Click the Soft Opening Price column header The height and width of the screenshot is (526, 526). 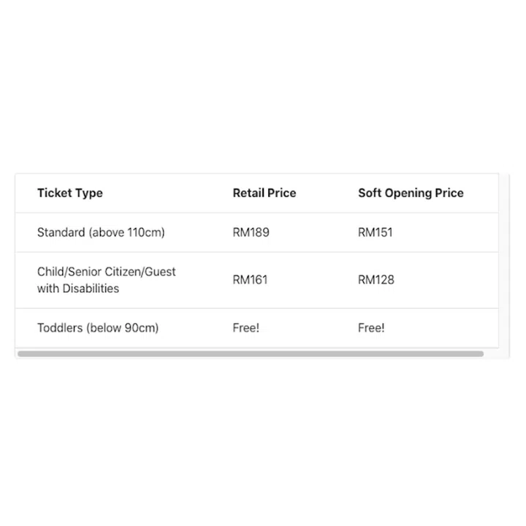point(411,193)
